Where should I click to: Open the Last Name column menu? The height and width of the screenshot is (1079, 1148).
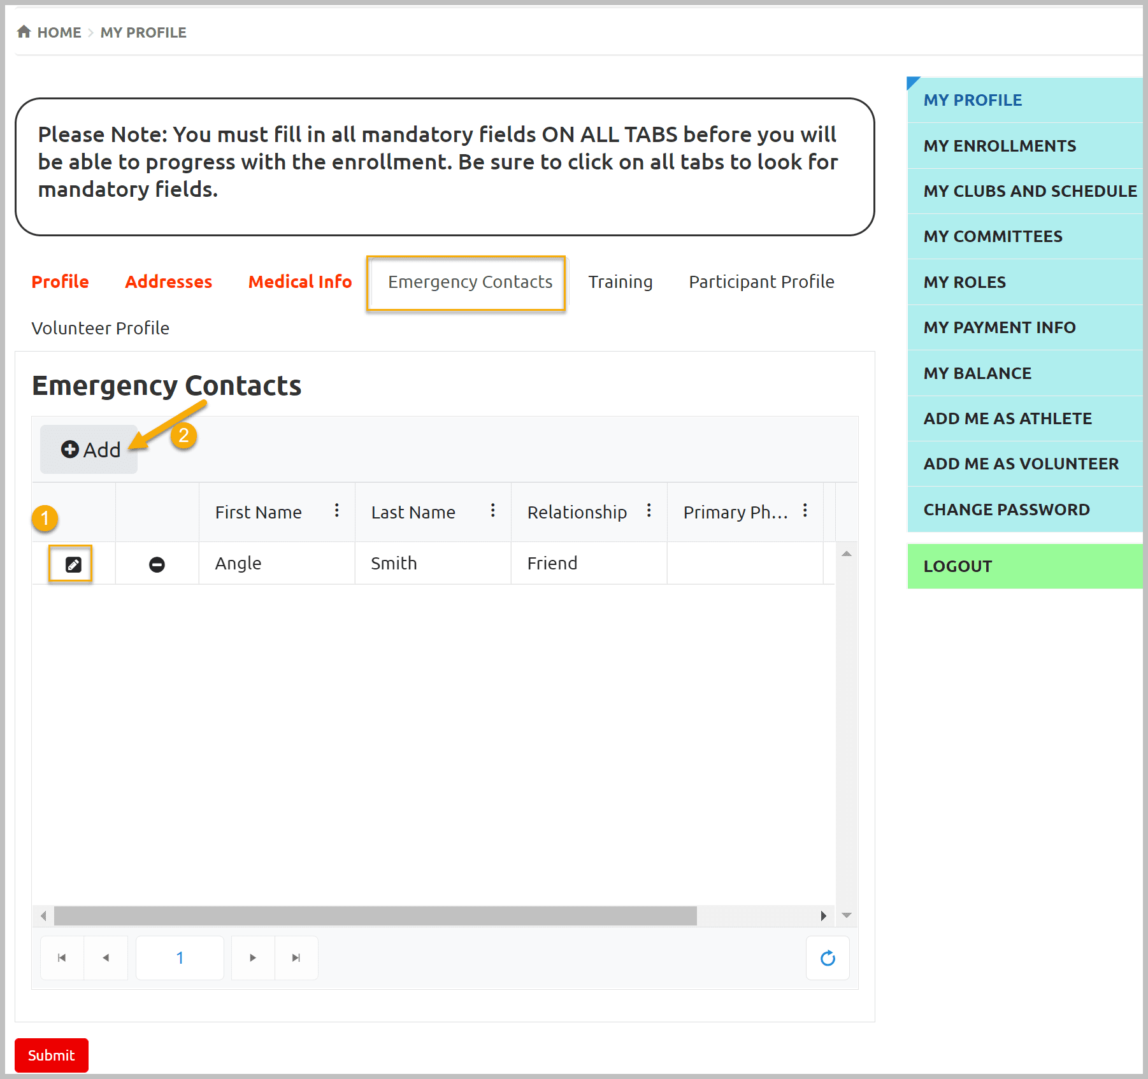pos(492,511)
